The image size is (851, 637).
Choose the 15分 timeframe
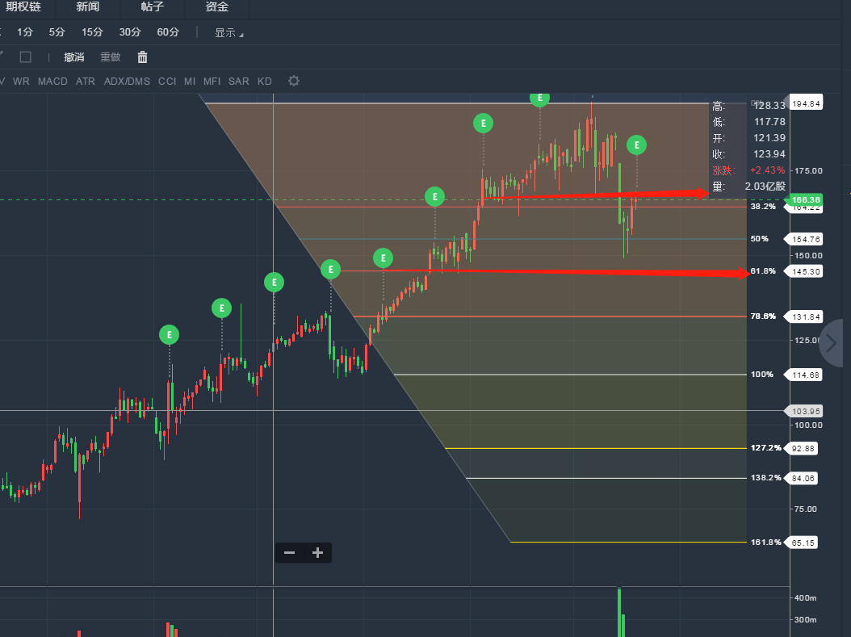[x=92, y=32]
